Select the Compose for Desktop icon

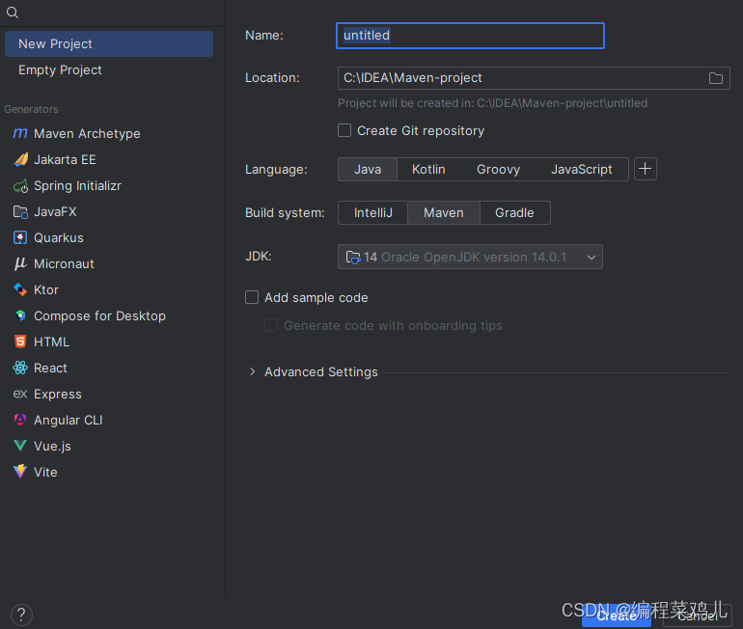[x=20, y=315]
